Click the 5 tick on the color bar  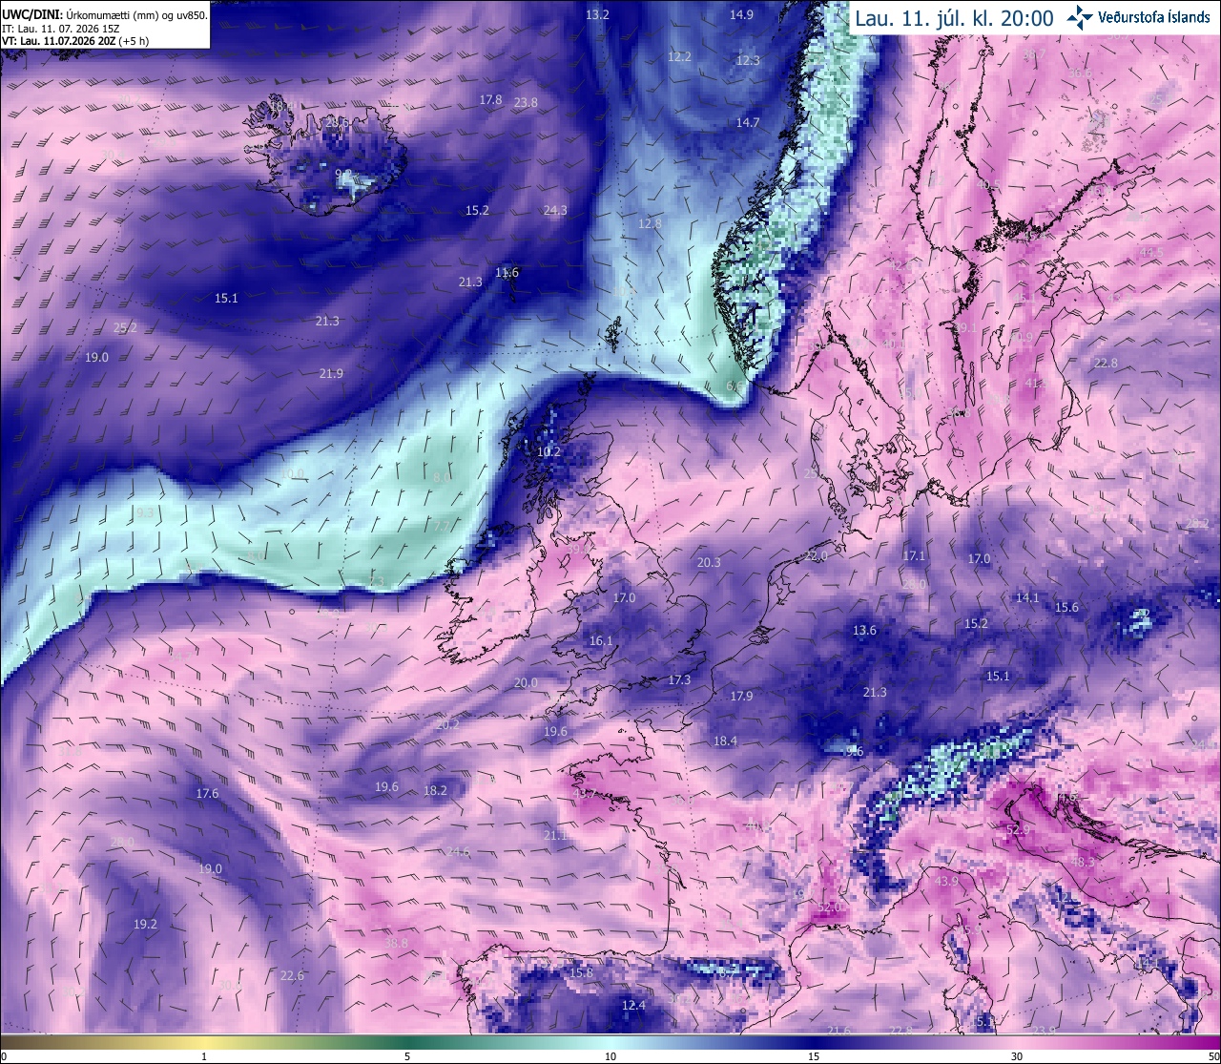(407, 1056)
